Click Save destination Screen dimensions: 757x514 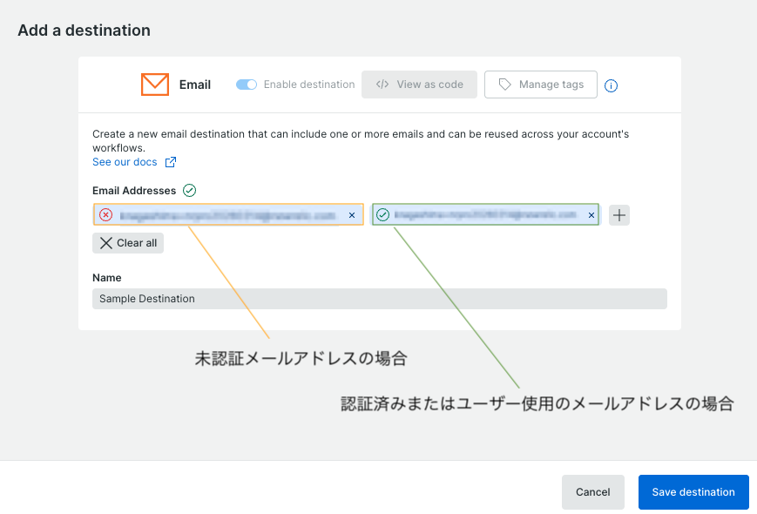click(x=693, y=492)
